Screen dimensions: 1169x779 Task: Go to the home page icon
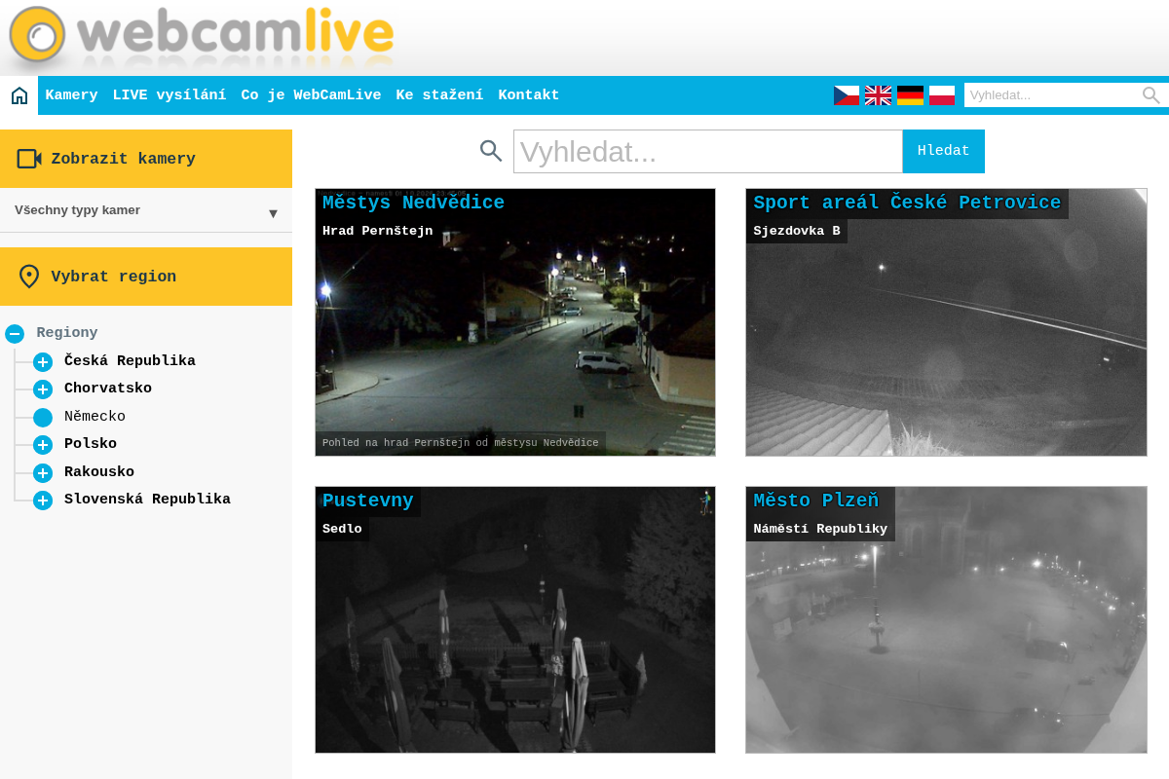tap(19, 95)
